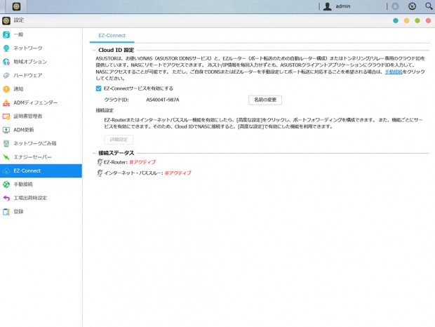Collapse the 接続ステータス section
The width and height of the screenshot is (435, 327).
click(94, 153)
